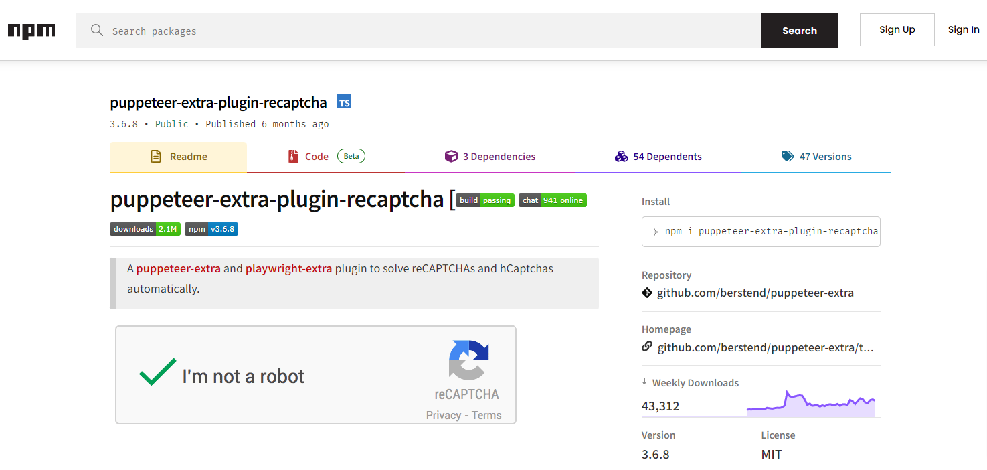Image resolution: width=987 pixels, height=470 pixels.
Task: Click the TypeScript TS badge icon
Action: (344, 102)
